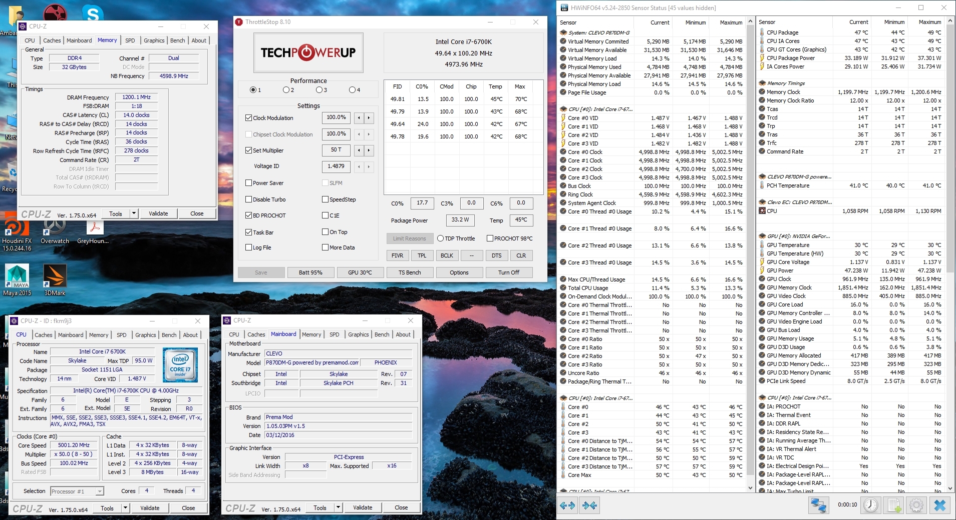Switch to Memory tab in CPU-Z Mainboard window
Screen dimensions: 956x520
point(311,334)
